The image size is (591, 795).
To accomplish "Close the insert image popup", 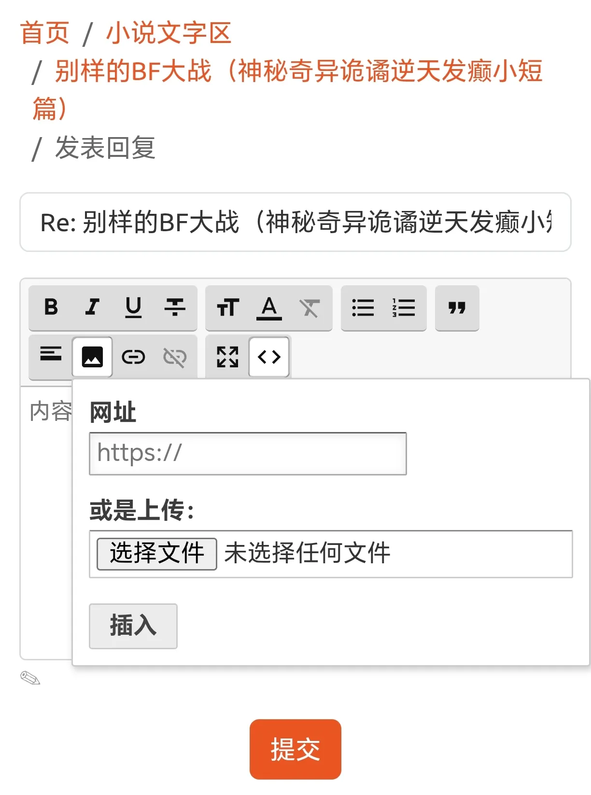I will pyautogui.click(x=92, y=357).
